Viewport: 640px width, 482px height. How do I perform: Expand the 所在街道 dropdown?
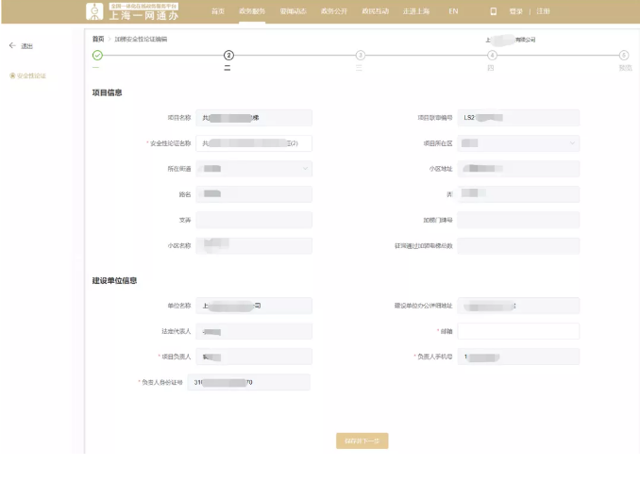pyautogui.click(x=305, y=169)
